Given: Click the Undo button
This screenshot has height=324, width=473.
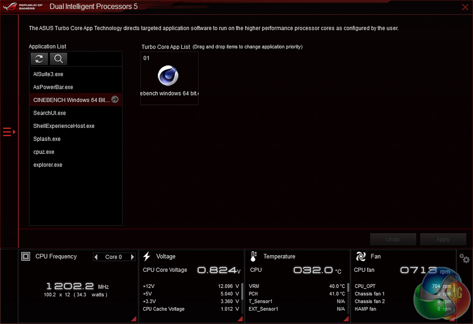Looking at the screenshot, I should pos(393,240).
